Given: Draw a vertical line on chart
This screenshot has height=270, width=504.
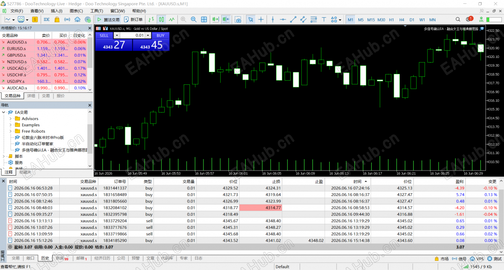Looking at the screenshot, I should tap(272, 20).
